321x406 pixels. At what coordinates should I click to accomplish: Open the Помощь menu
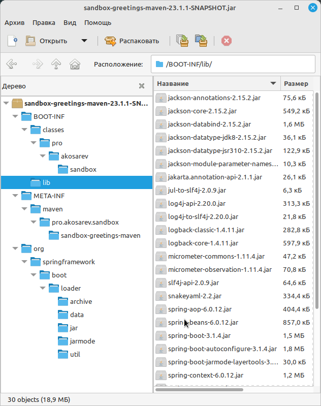[98, 23]
